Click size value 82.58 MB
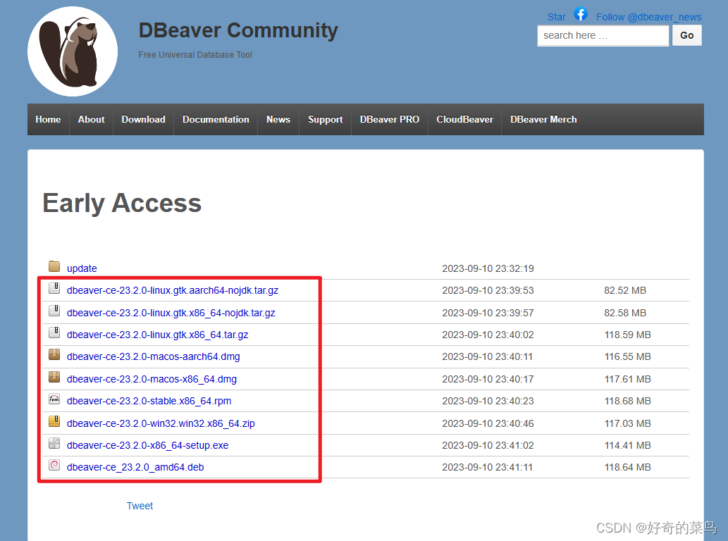The width and height of the screenshot is (728, 541). pyautogui.click(x=625, y=313)
